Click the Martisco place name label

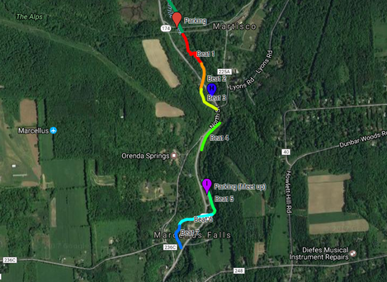pyautogui.click(x=235, y=27)
